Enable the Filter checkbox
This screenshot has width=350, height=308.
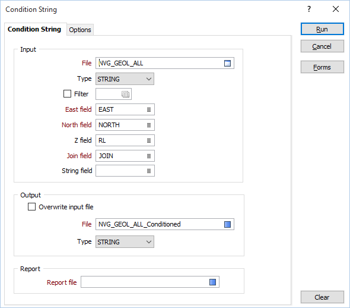click(x=67, y=94)
